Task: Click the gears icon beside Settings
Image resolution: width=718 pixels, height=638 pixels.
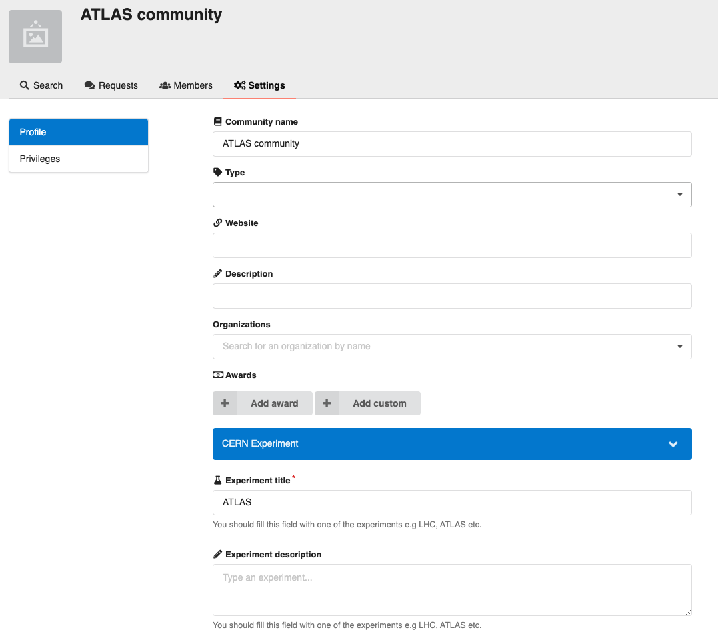Action: click(x=239, y=85)
